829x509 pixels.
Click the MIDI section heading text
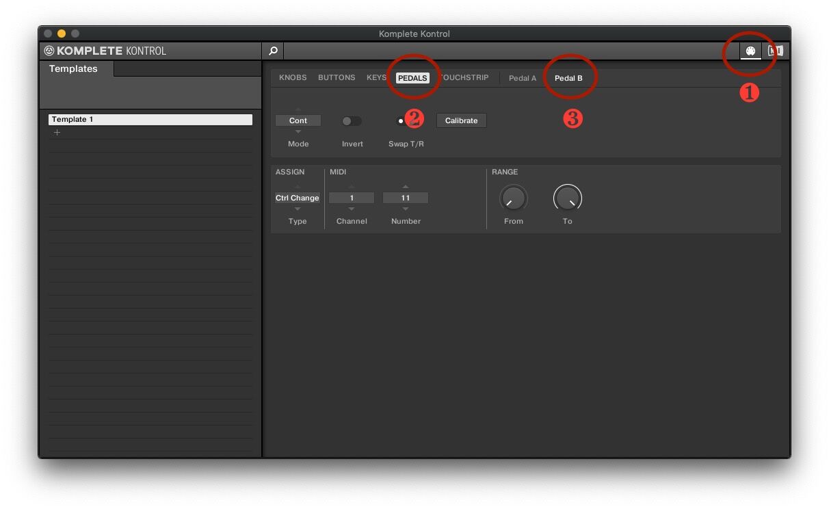point(338,172)
